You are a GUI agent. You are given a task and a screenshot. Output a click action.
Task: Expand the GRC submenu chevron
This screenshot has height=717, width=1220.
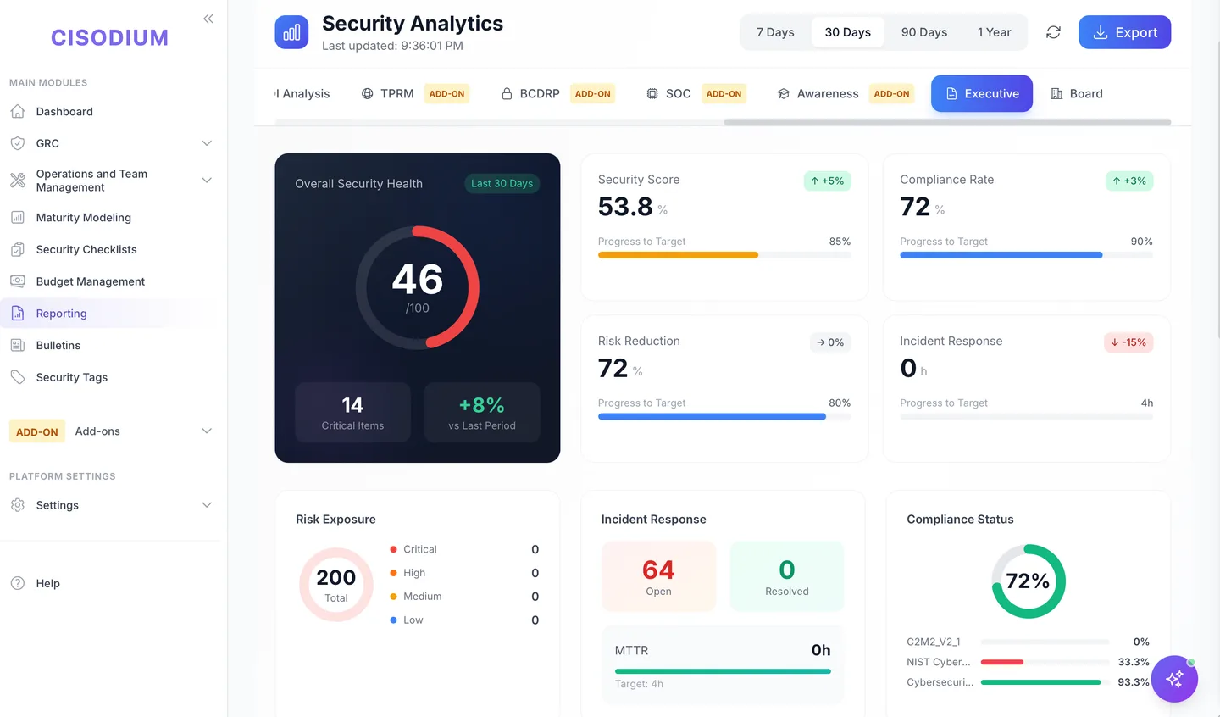click(207, 143)
